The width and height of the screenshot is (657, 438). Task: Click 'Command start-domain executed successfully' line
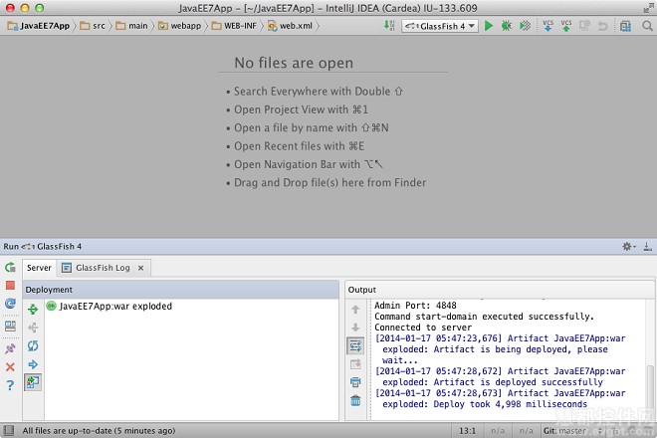tap(484, 317)
